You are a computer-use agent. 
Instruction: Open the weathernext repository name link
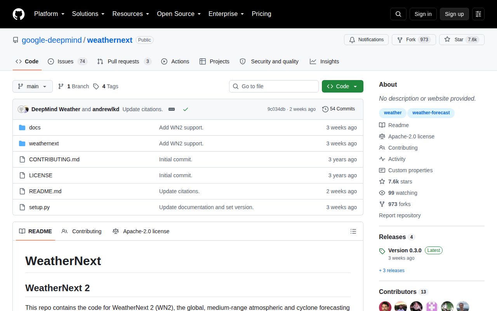click(x=109, y=40)
